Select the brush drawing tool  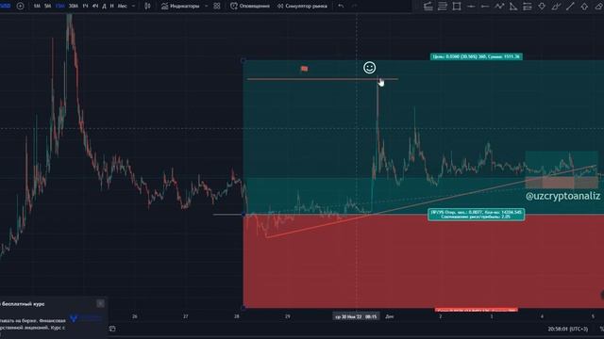(x=556, y=7)
